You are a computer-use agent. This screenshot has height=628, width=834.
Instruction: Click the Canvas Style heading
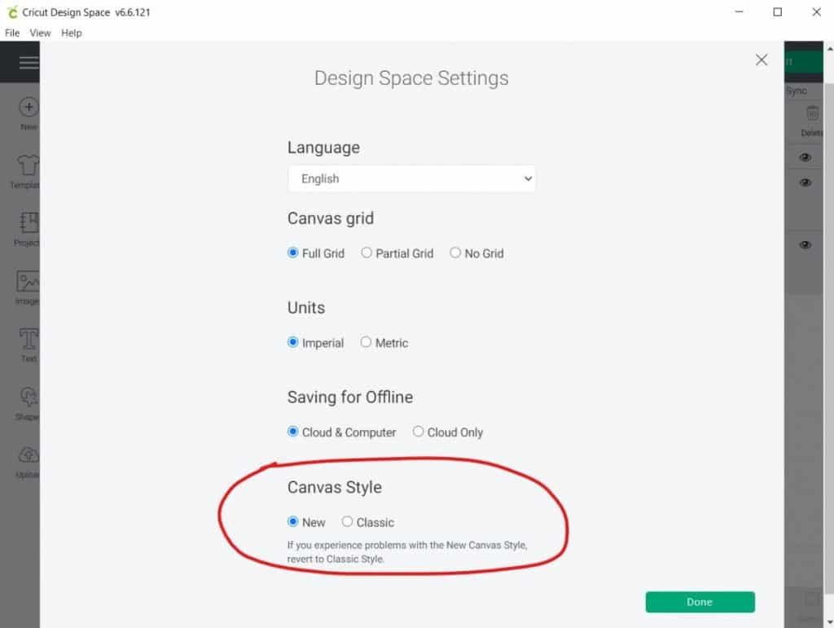[x=335, y=487]
